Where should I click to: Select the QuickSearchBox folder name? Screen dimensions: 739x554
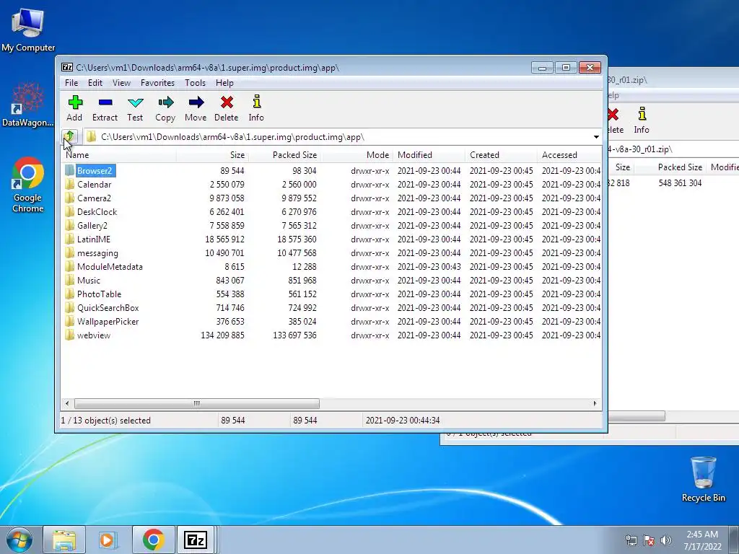tap(108, 307)
